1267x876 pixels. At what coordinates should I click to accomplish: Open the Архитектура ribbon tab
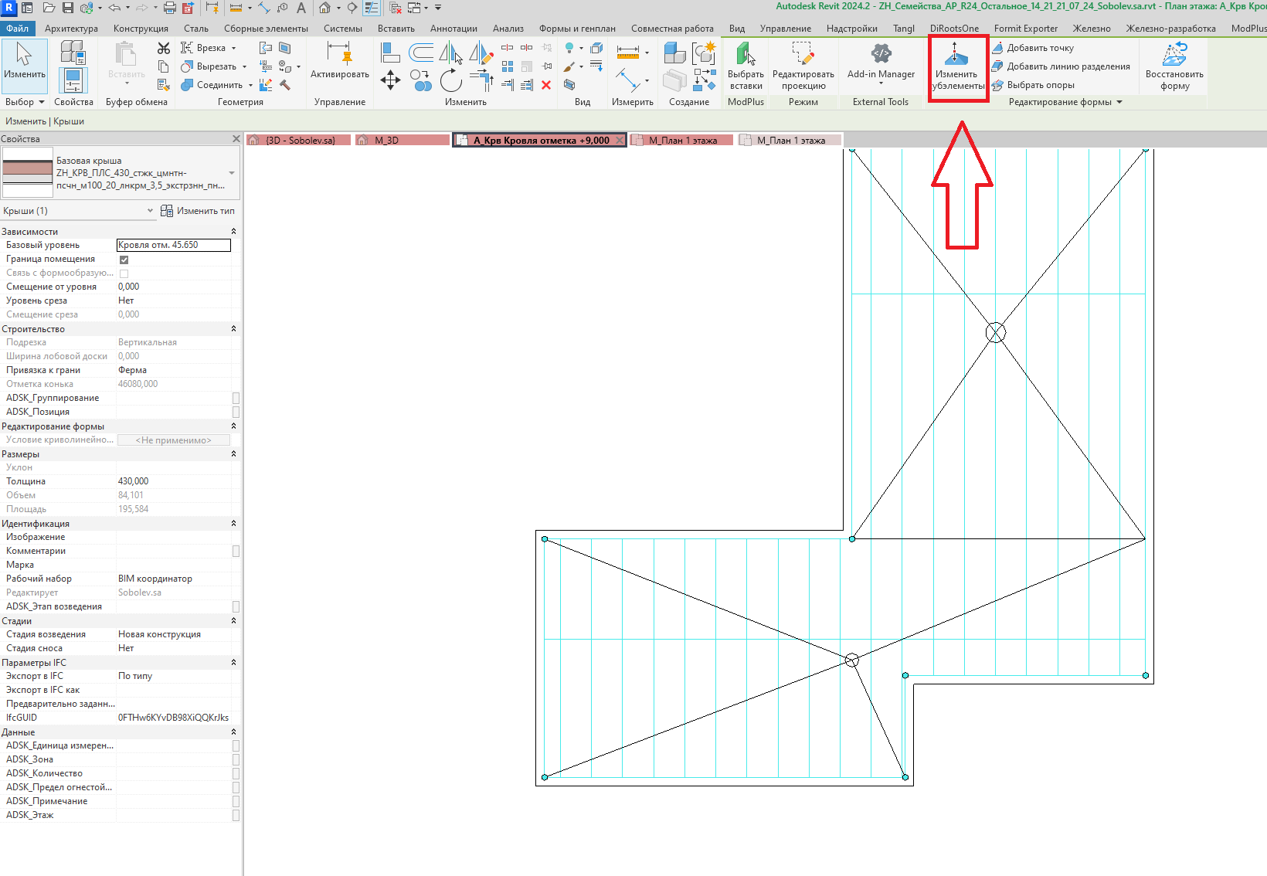71,29
